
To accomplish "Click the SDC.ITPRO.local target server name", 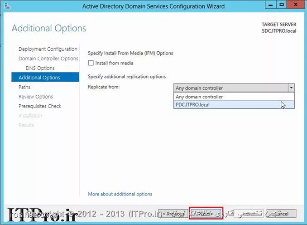I will pos(279,31).
